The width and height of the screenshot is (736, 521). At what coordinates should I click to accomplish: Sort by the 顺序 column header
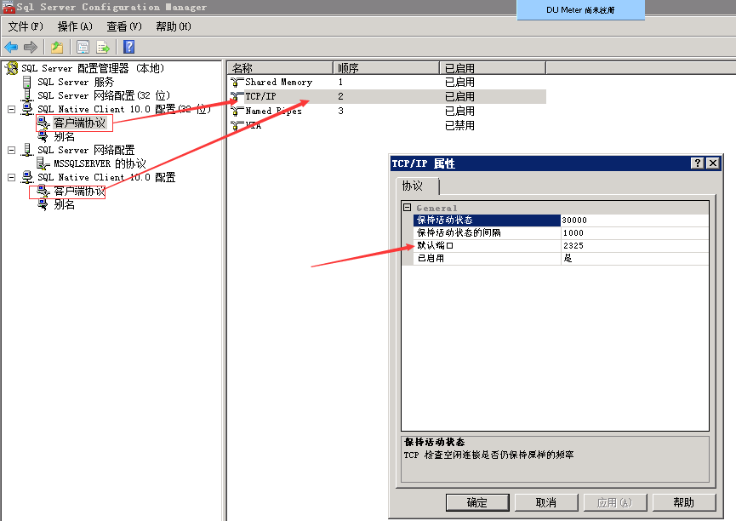[386, 68]
